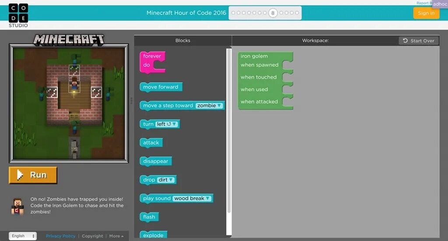The height and width of the screenshot is (241, 448).
Task: Click the Code Studio logo
Action: [x=18, y=15]
